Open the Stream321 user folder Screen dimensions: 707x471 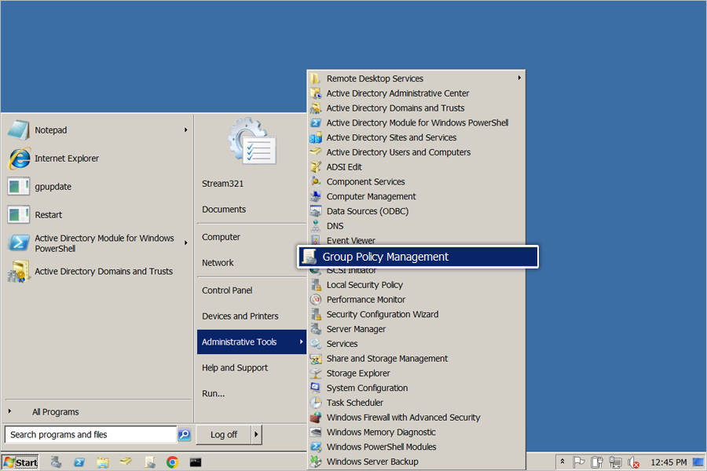click(x=222, y=184)
